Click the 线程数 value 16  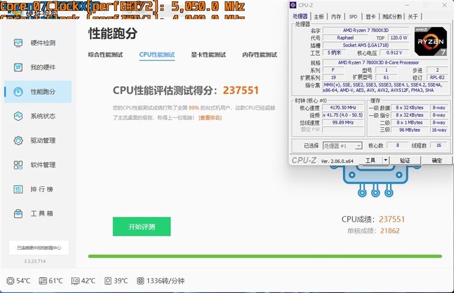439,145
